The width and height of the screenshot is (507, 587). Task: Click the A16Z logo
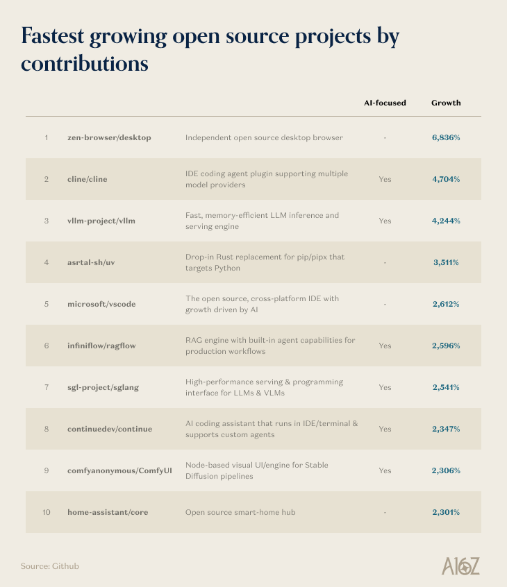[x=460, y=566]
